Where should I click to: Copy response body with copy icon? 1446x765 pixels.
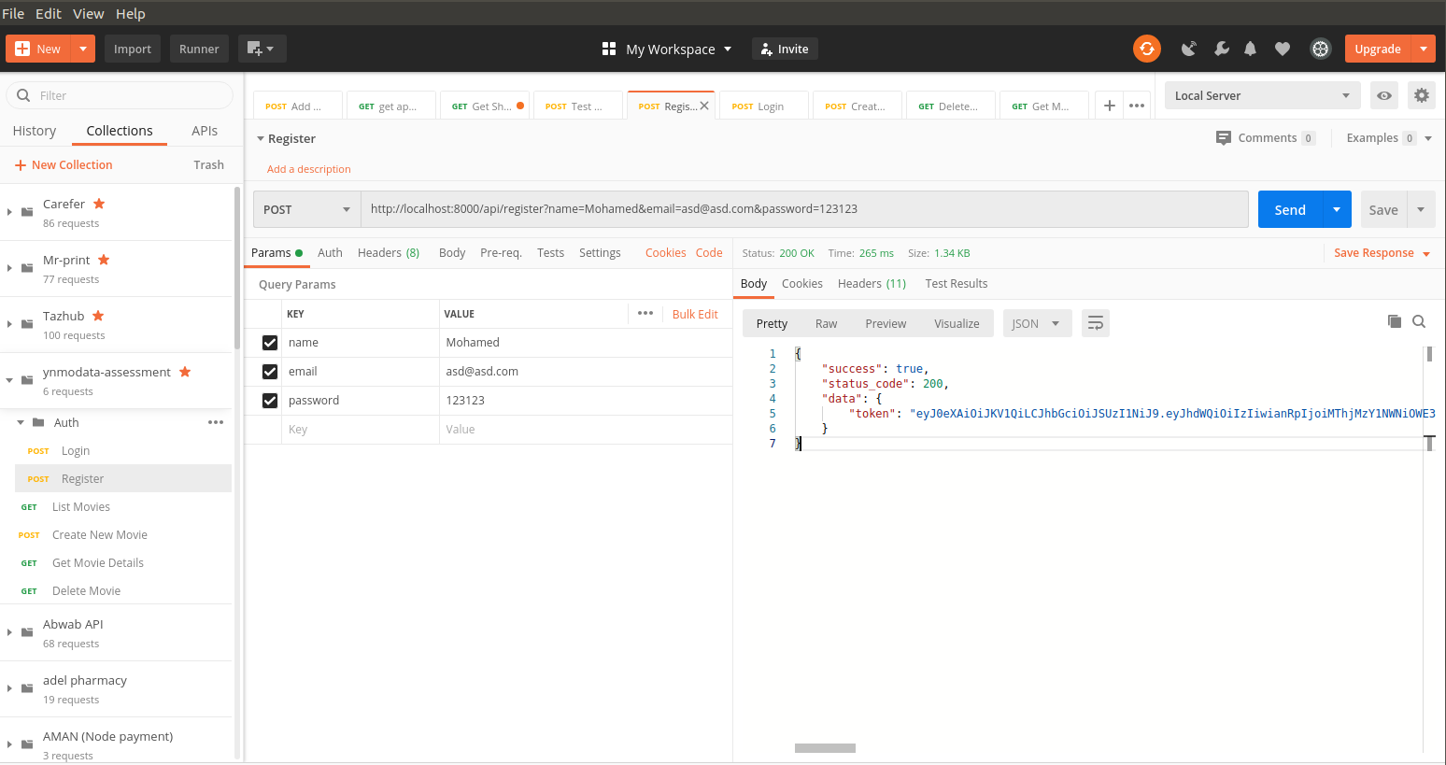pyautogui.click(x=1395, y=321)
